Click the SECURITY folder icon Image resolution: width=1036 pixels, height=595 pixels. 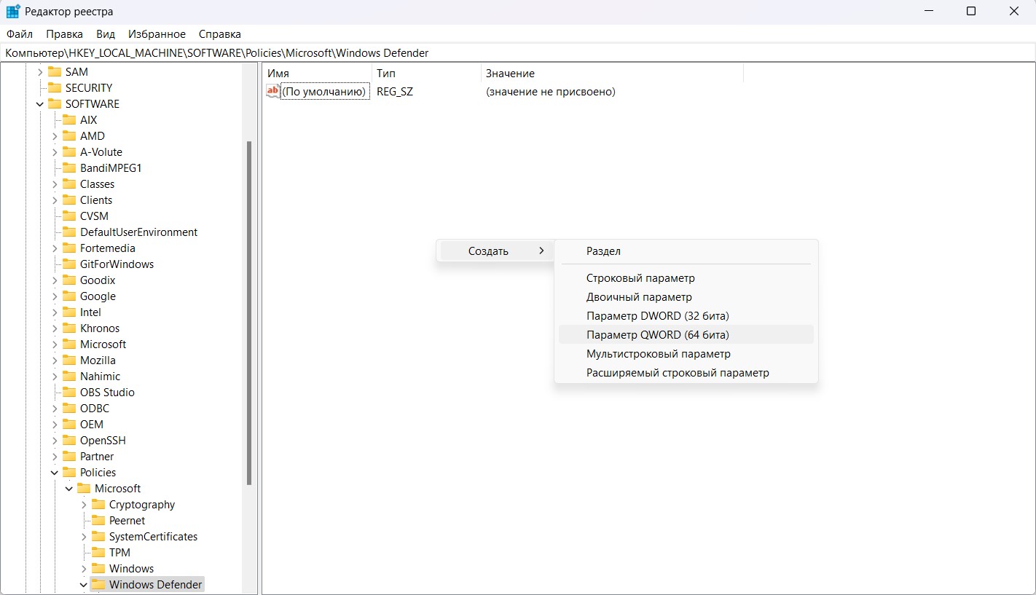click(55, 87)
